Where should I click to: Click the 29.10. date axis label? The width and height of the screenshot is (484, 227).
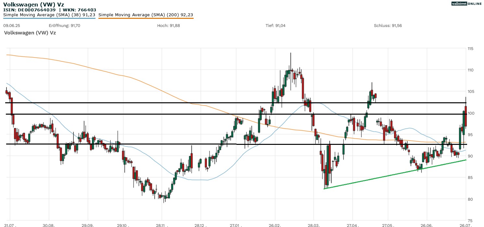123,225
